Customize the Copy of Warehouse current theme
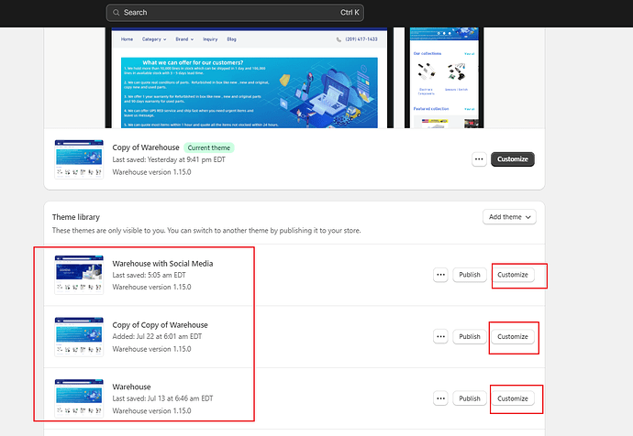 (512, 159)
